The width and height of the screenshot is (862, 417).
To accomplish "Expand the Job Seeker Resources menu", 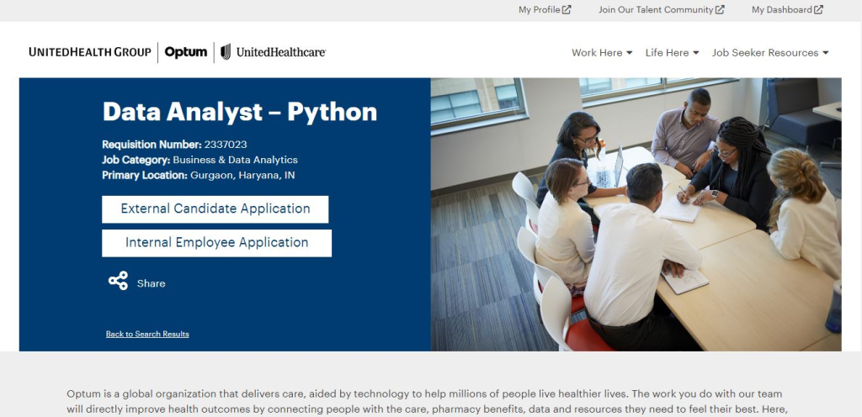I will coord(770,53).
